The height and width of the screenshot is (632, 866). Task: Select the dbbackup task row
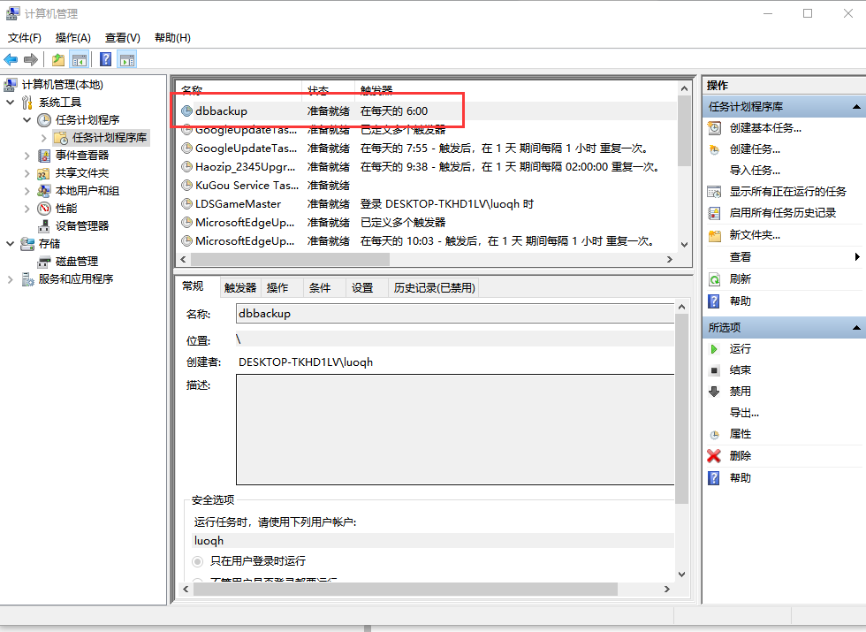click(x=426, y=111)
